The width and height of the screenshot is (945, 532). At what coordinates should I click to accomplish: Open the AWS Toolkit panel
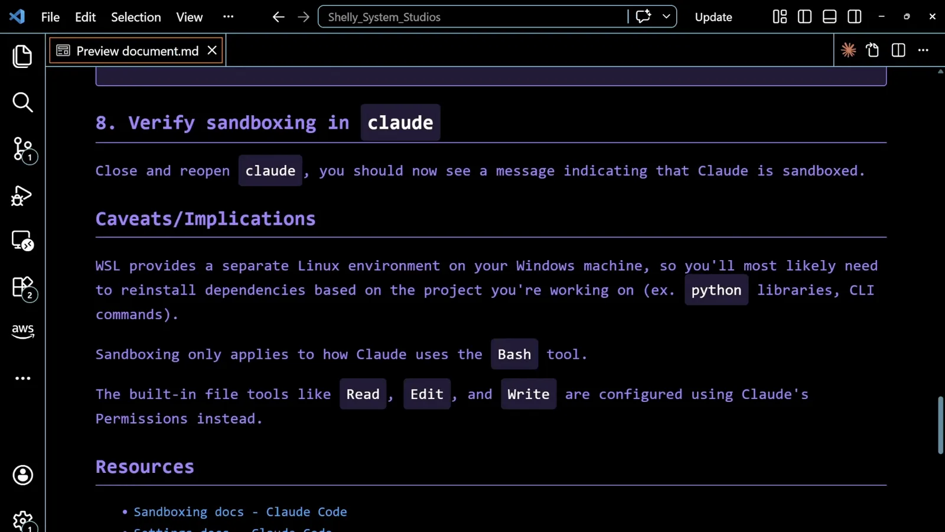[22, 331]
